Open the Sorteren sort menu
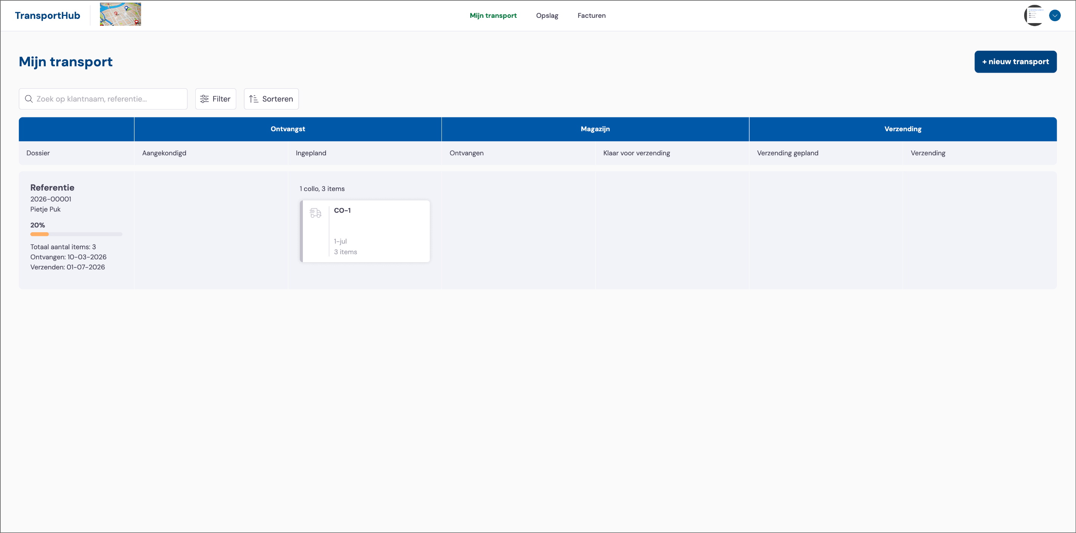The image size is (1076, 533). pos(271,98)
